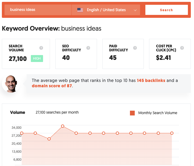Click the 'COST PER CLICK (CPC)' card label
Image resolution: width=194 pixels, height=166 pixels.
[x=166, y=48]
